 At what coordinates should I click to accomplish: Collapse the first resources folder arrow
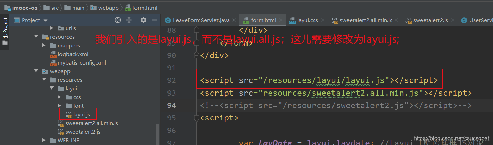click(36, 37)
